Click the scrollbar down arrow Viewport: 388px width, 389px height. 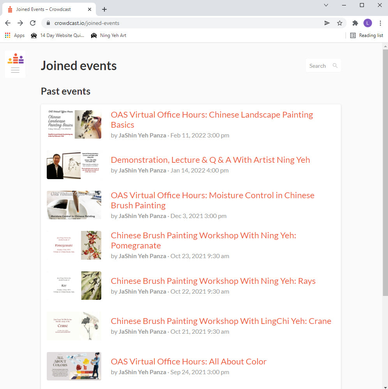point(385,387)
